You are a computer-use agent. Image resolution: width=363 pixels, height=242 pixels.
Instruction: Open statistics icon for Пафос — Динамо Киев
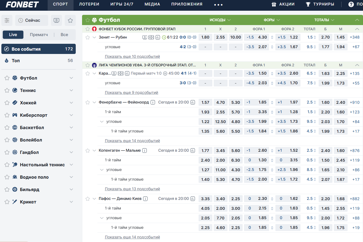[x=193, y=199]
